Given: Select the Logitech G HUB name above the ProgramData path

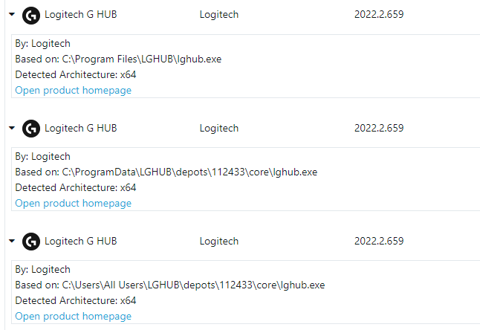Looking at the screenshot, I should point(81,128).
